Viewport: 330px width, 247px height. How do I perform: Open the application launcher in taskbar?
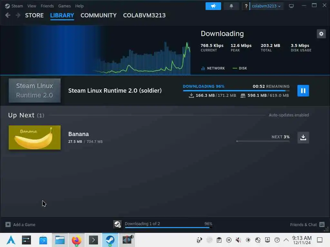(x=11, y=240)
